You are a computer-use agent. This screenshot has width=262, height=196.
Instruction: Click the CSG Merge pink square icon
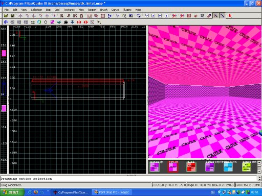pyautogui.click(x=103, y=16)
